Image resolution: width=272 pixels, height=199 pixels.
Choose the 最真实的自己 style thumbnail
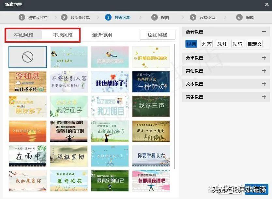(110, 181)
